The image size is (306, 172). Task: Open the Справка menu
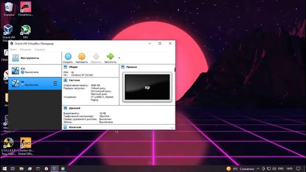click(x=40, y=50)
